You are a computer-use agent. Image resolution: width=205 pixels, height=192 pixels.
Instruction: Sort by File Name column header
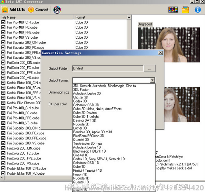pyautogui.click(x=37, y=17)
